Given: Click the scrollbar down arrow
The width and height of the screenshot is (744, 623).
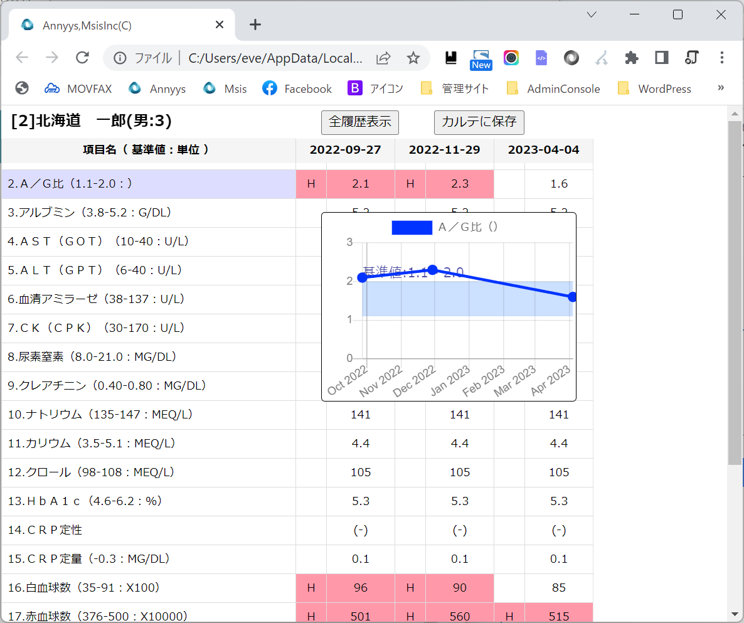Looking at the screenshot, I should pos(735,615).
